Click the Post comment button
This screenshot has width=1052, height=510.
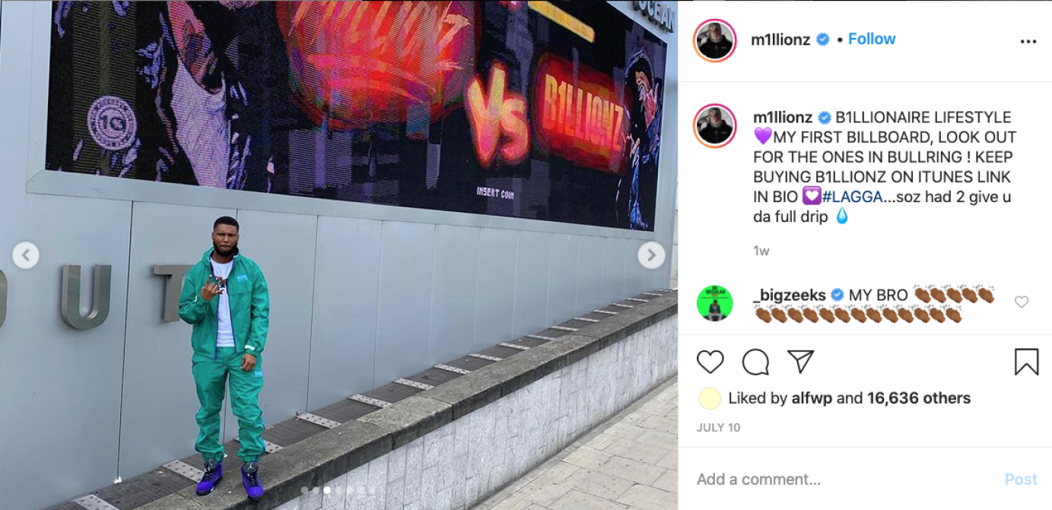tap(1021, 479)
